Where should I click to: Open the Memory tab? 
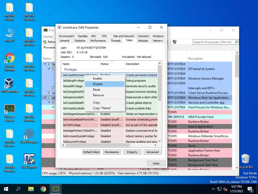[x=158, y=41]
